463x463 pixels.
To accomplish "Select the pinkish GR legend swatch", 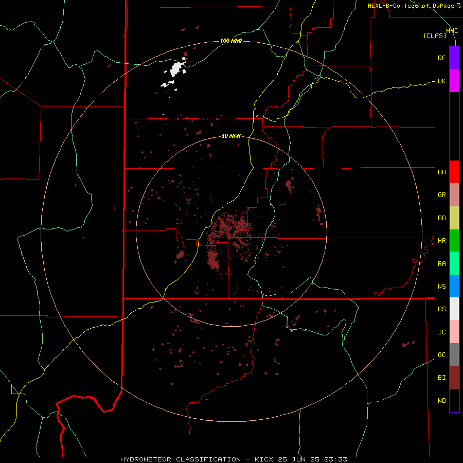I will (454, 195).
